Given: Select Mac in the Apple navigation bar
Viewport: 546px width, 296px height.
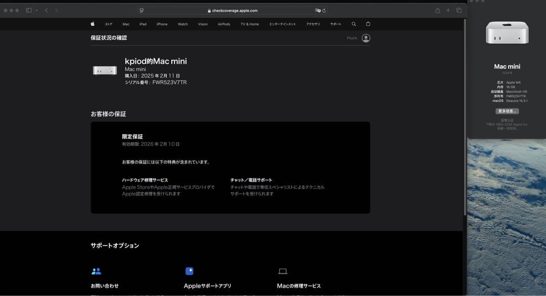Looking at the screenshot, I should 125,24.
